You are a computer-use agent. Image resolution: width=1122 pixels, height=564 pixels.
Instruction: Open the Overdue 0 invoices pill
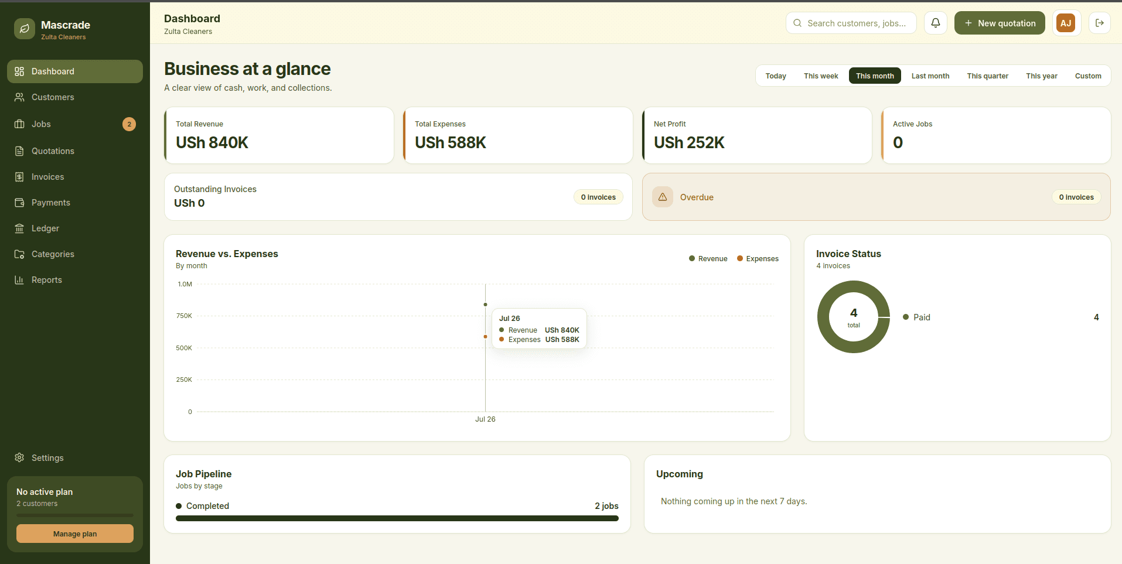pyautogui.click(x=1076, y=197)
